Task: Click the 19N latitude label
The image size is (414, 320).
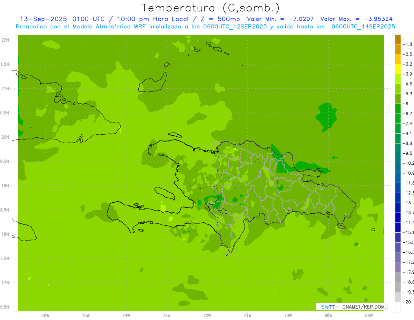Action: 6,186
